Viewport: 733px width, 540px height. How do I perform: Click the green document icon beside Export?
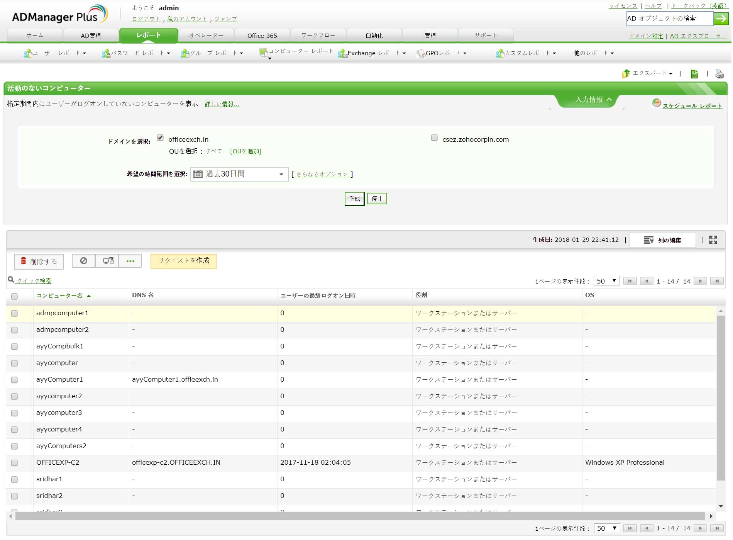[x=695, y=74]
